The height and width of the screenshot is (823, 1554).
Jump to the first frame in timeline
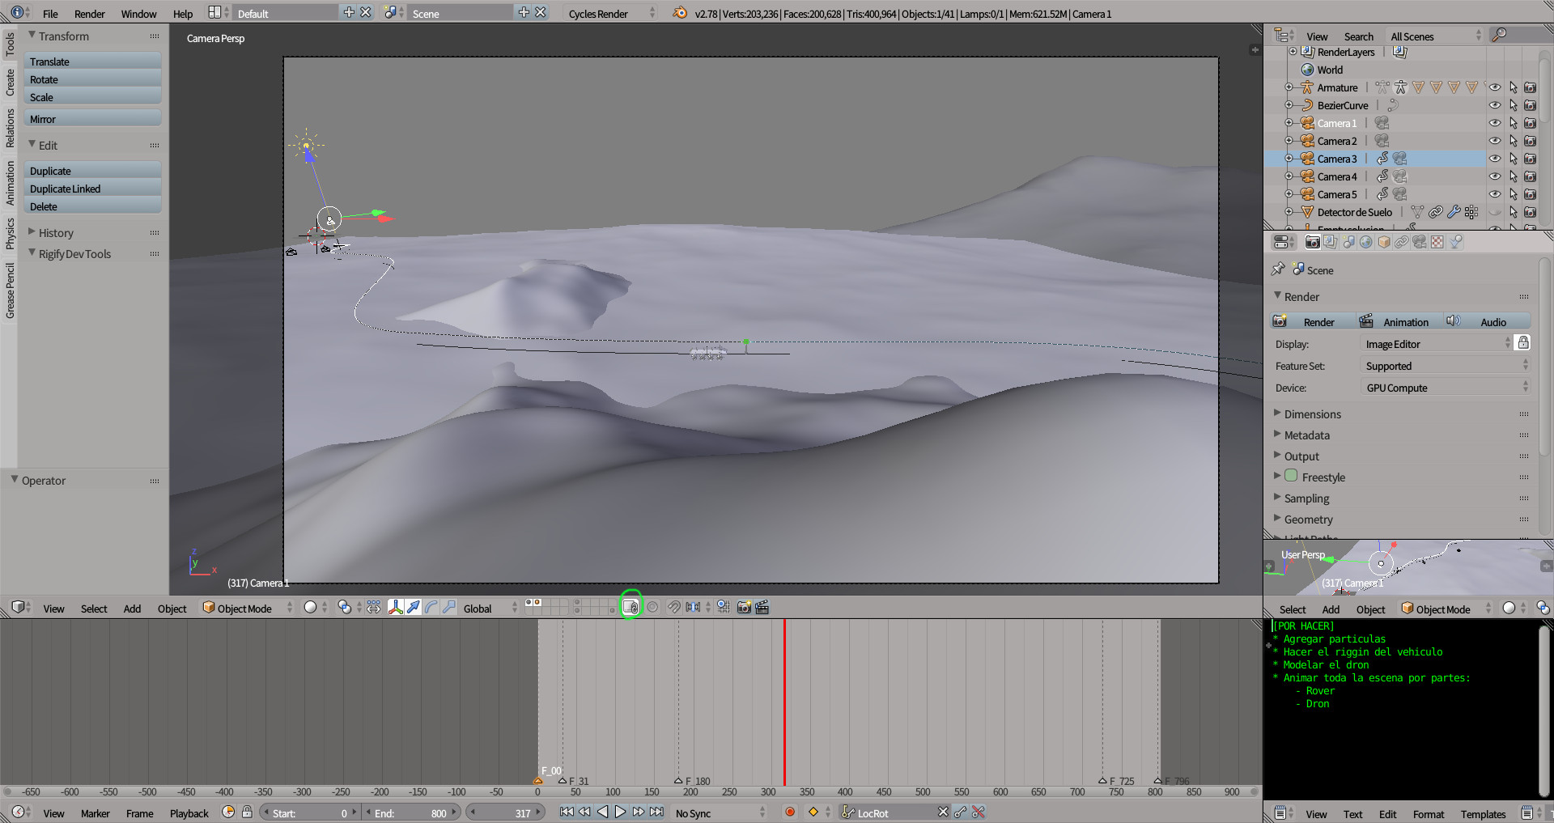[x=567, y=812]
